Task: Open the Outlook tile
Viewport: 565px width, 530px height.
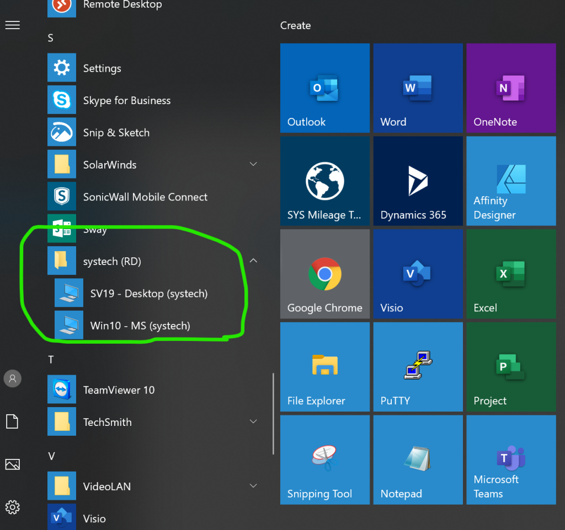Action: point(324,88)
